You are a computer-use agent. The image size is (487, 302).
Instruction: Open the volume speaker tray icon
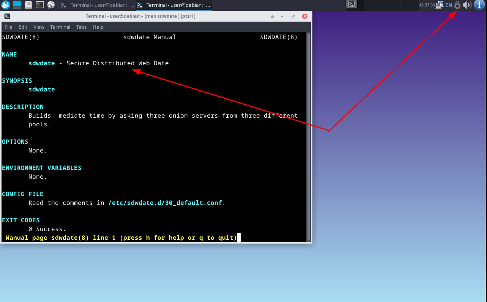pyautogui.click(x=467, y=5)
